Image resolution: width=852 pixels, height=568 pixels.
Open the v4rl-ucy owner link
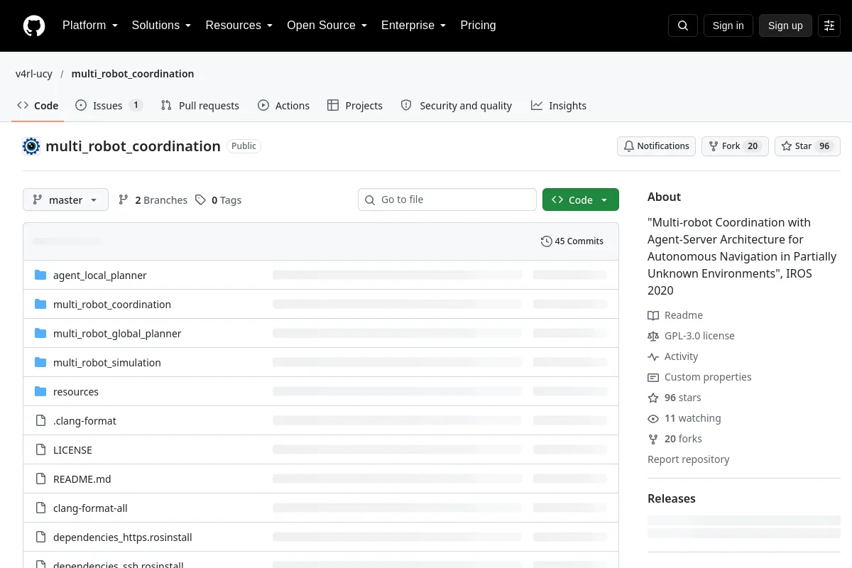click(x=34, y=74)
